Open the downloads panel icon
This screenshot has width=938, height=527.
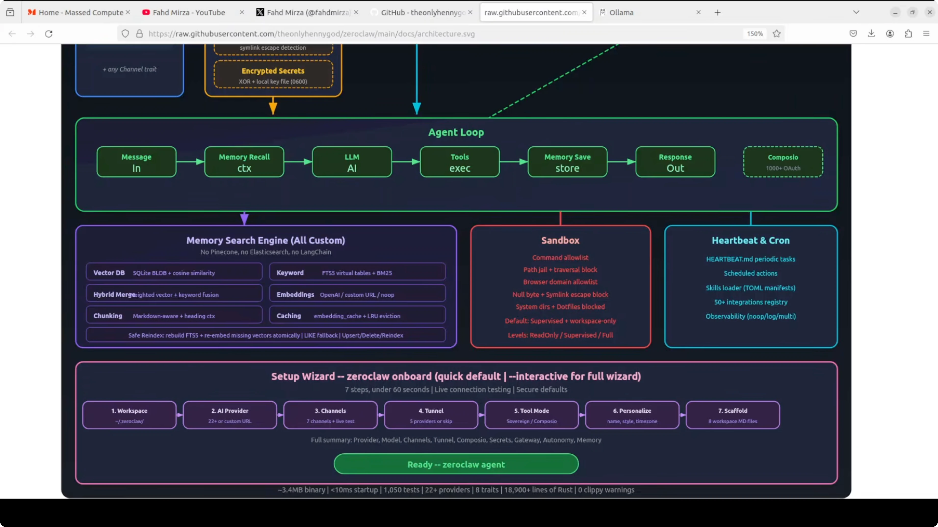pos(871,34)
